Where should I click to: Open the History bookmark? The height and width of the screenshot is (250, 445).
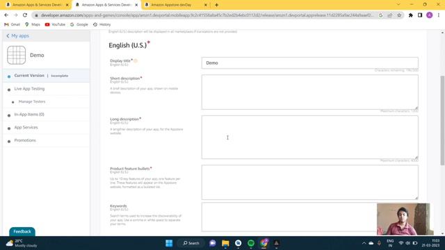click(x=102, y=25)
